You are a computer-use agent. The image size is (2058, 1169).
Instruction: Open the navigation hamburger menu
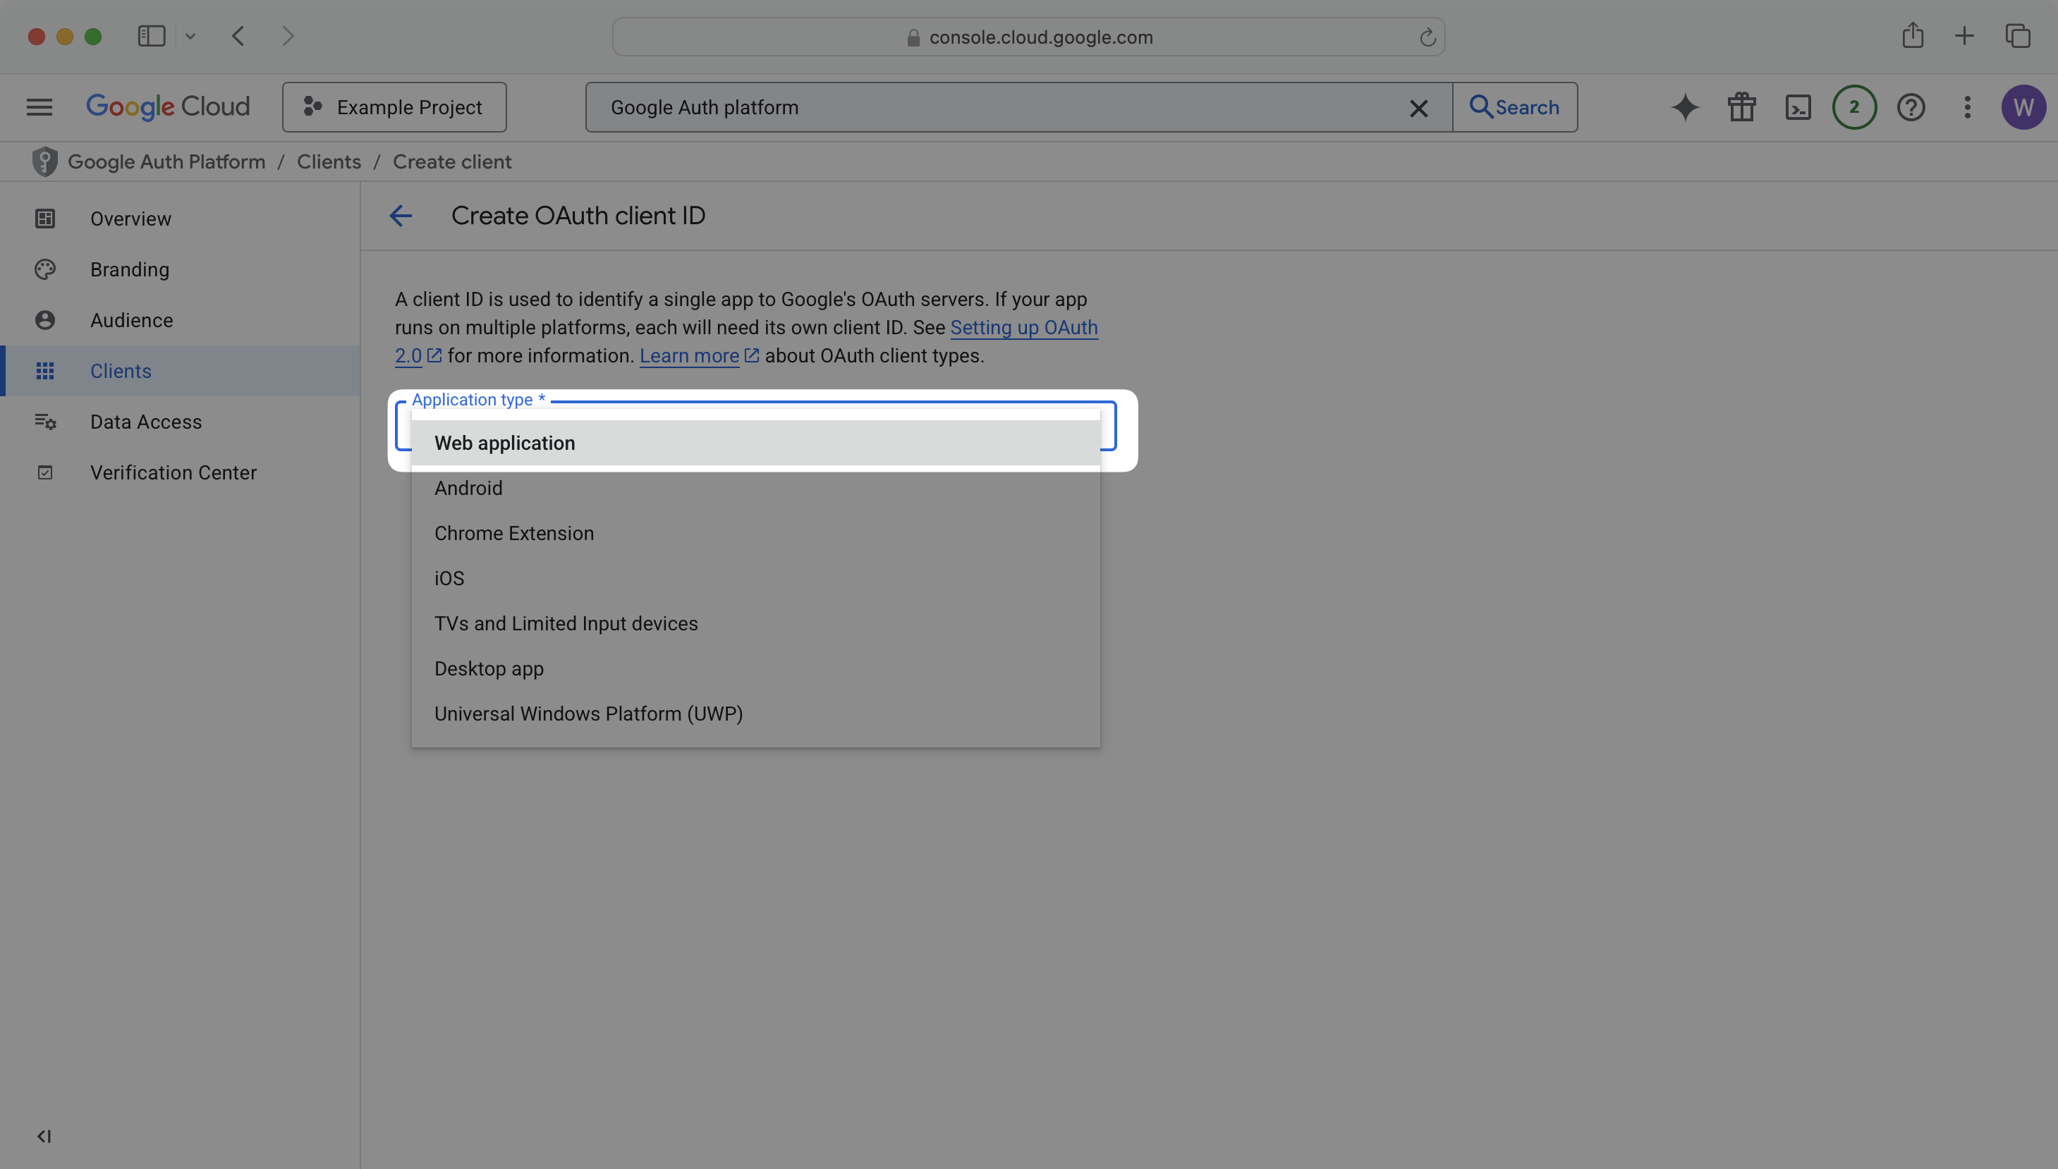(38, 106)
